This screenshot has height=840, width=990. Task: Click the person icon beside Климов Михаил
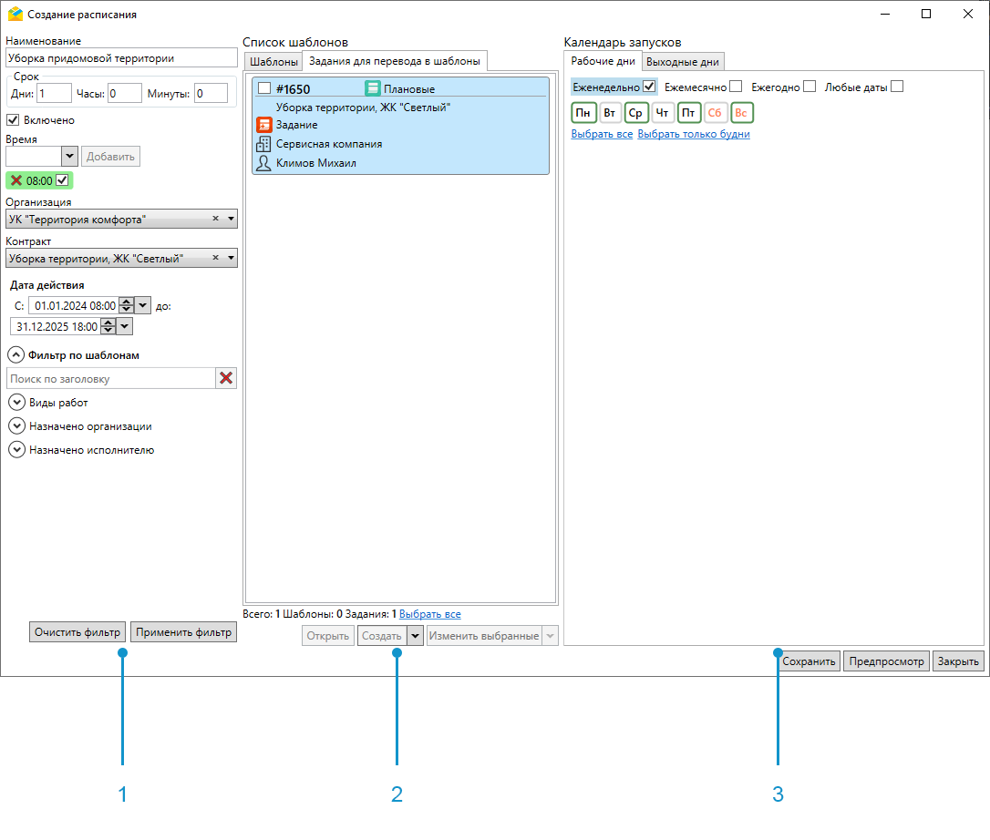coord(263,163)
